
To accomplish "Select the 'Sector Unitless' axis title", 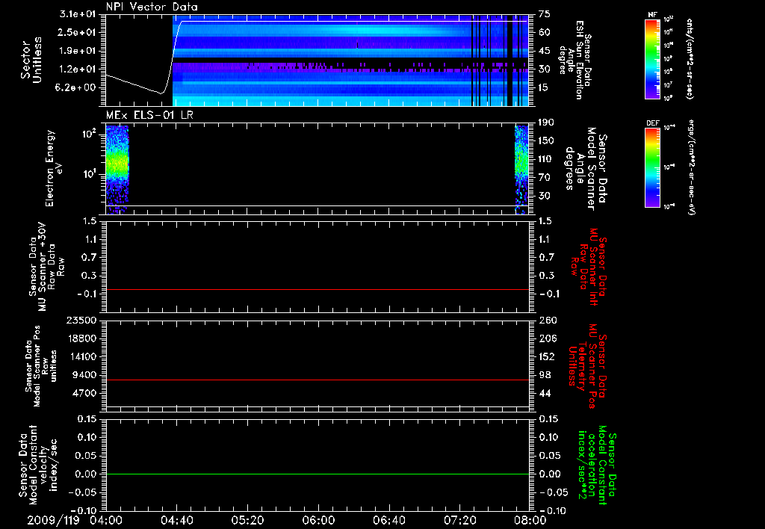I will pos(31,60).
